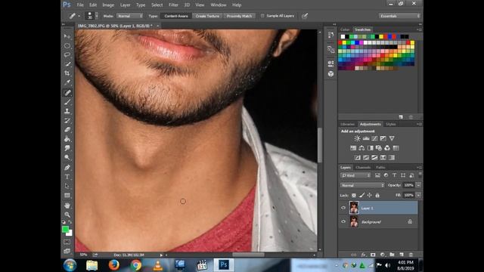Switch to the Color tab
Image resolution: width=484 pixels, height=272 pixels.
345,29
